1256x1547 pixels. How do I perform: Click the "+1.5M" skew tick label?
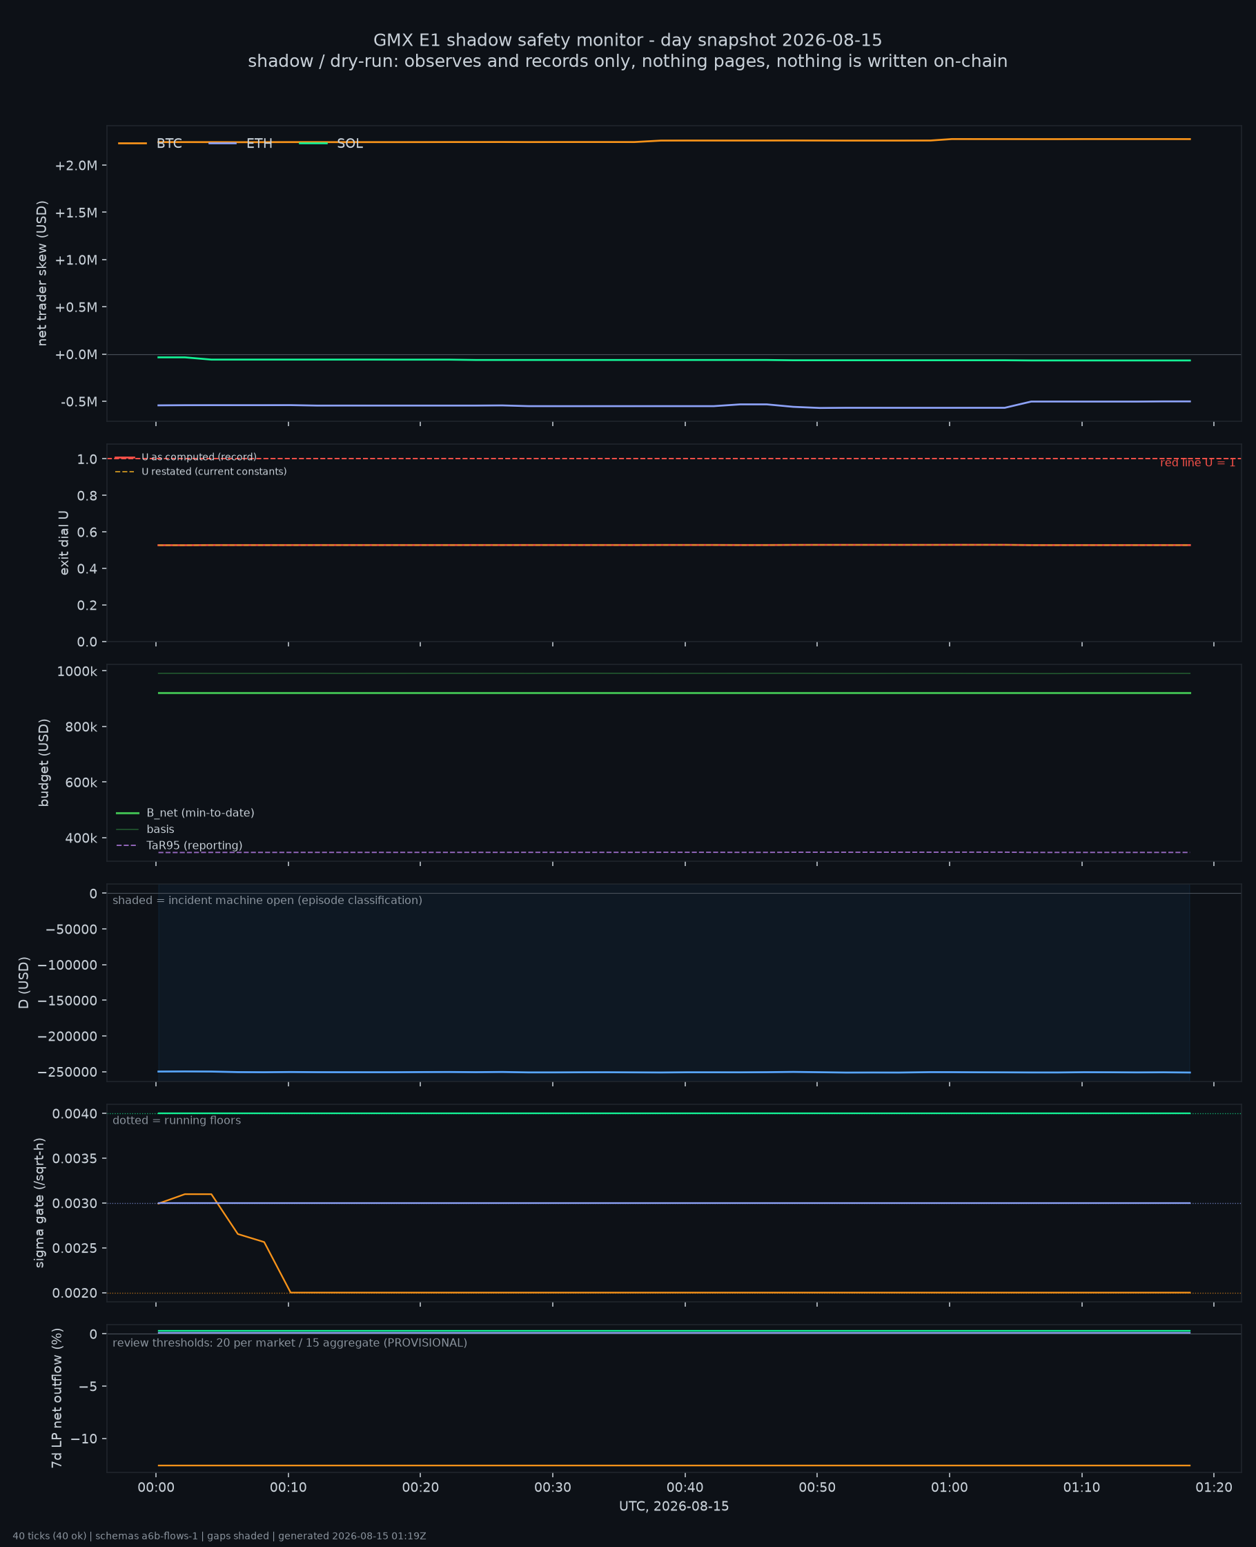(76, 213)
